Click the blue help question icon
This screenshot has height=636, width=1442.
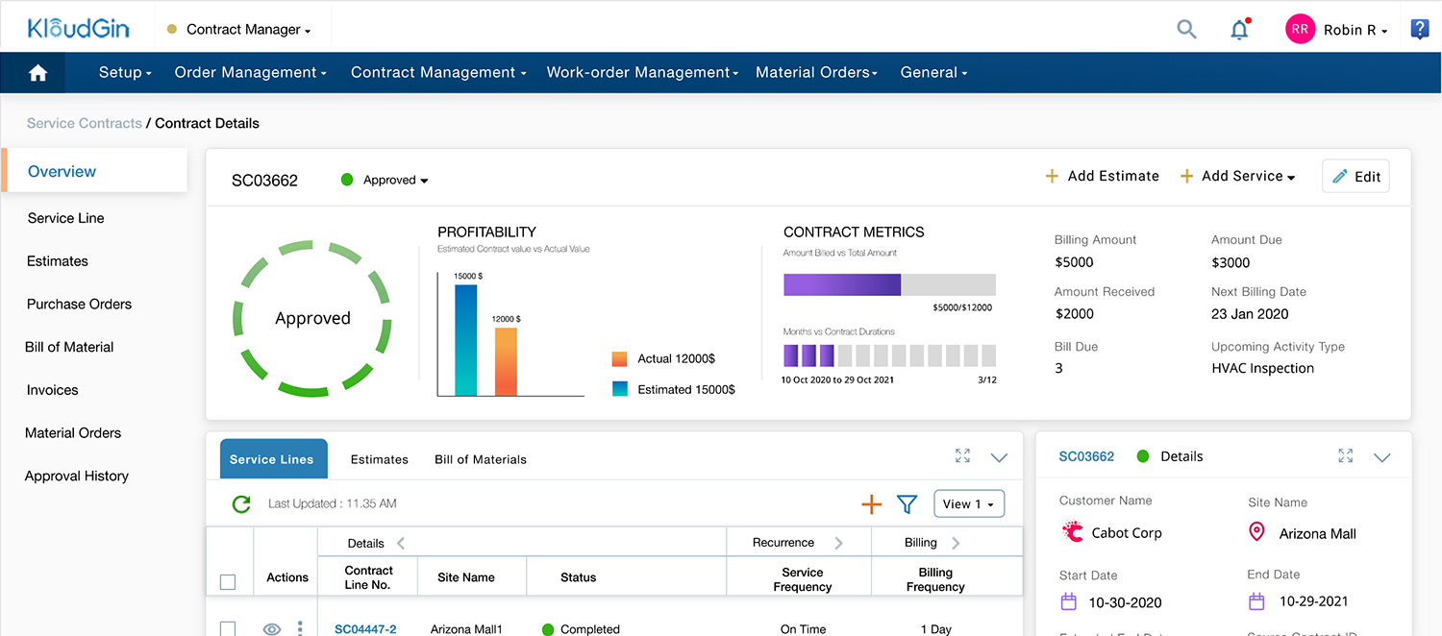1419,29
